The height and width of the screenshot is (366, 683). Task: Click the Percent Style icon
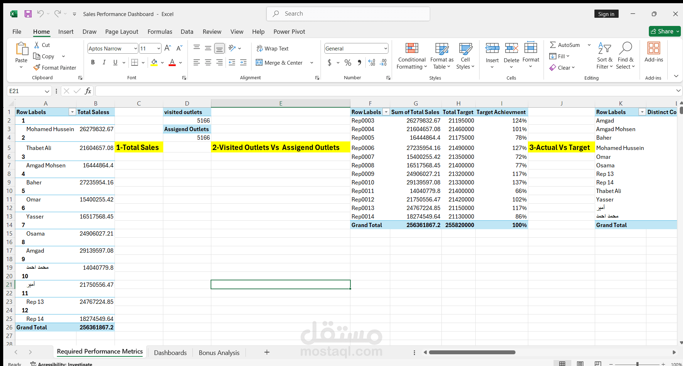click(348, 63)
